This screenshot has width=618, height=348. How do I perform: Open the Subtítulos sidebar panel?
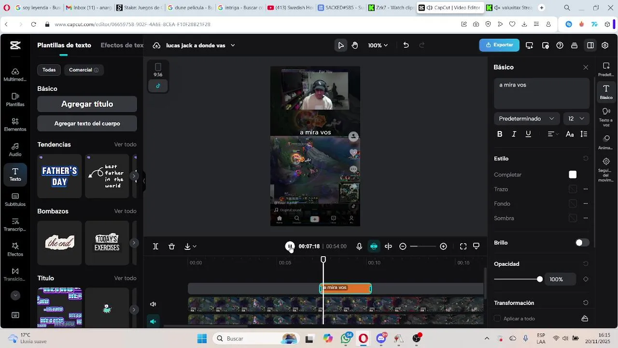[x=15, y=200]
